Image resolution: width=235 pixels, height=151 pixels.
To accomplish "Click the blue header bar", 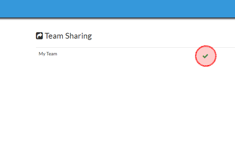I will [117, 8].
